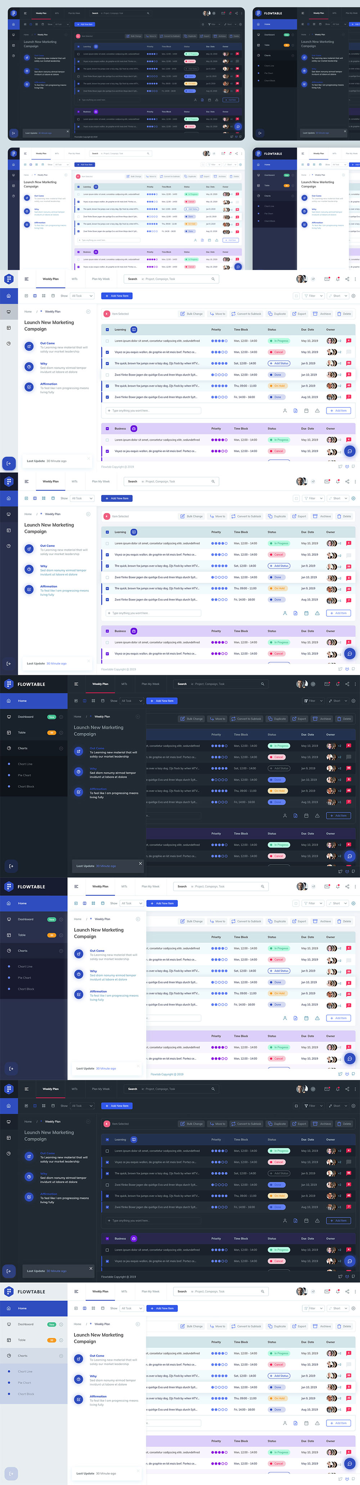Image resolution: width=360 pixels, height=1485 pixels.
Task: Check Learning Lorem ipsum row, large dark collapsed-sidebar mockup
Action: point(107,1151)
